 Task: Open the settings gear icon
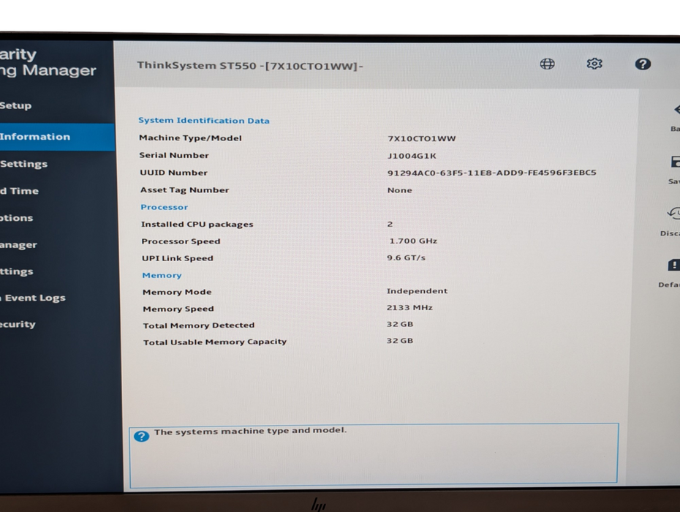[594, 64]
